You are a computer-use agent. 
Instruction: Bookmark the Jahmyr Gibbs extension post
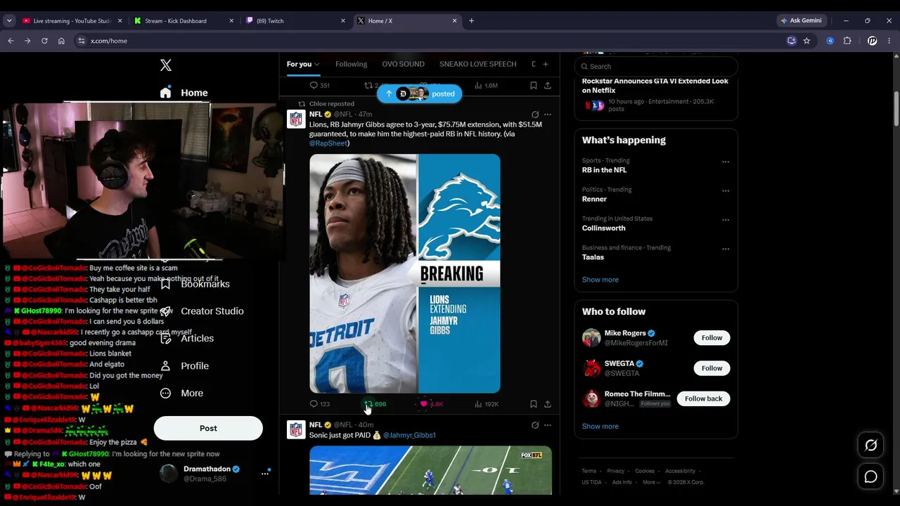pyautogui.click(x=534, y=404)
